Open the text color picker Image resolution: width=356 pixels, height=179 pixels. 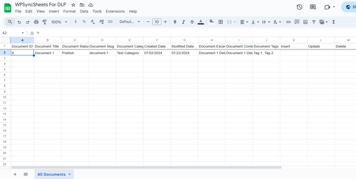(x=201, y=22)
